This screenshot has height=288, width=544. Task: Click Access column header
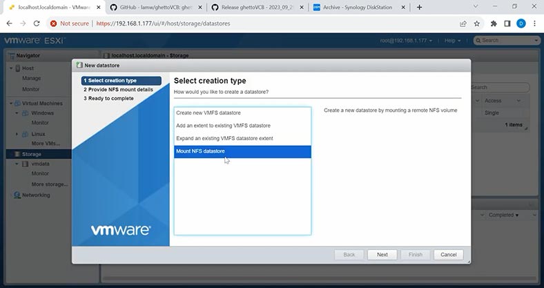click(x=493, y=101)
